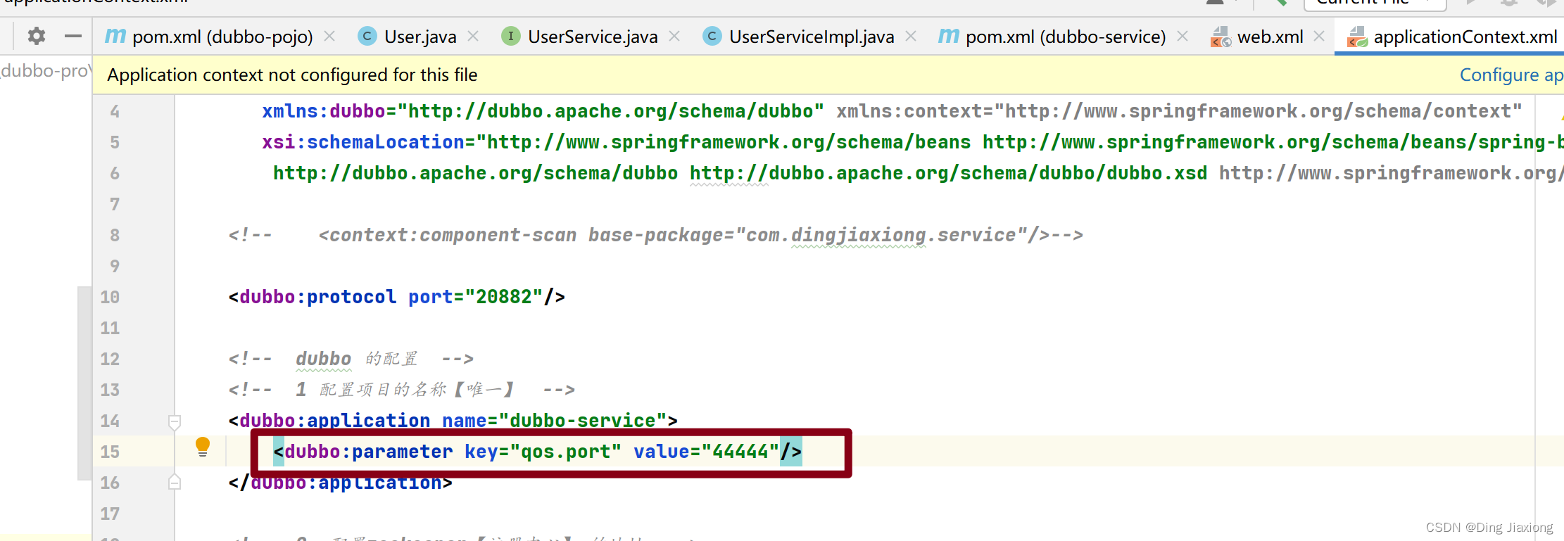The height and width of the screenshot is (541, 1564).
Task: Click the yellow intention lightbulb on line 15
Action: pos(203,447)
